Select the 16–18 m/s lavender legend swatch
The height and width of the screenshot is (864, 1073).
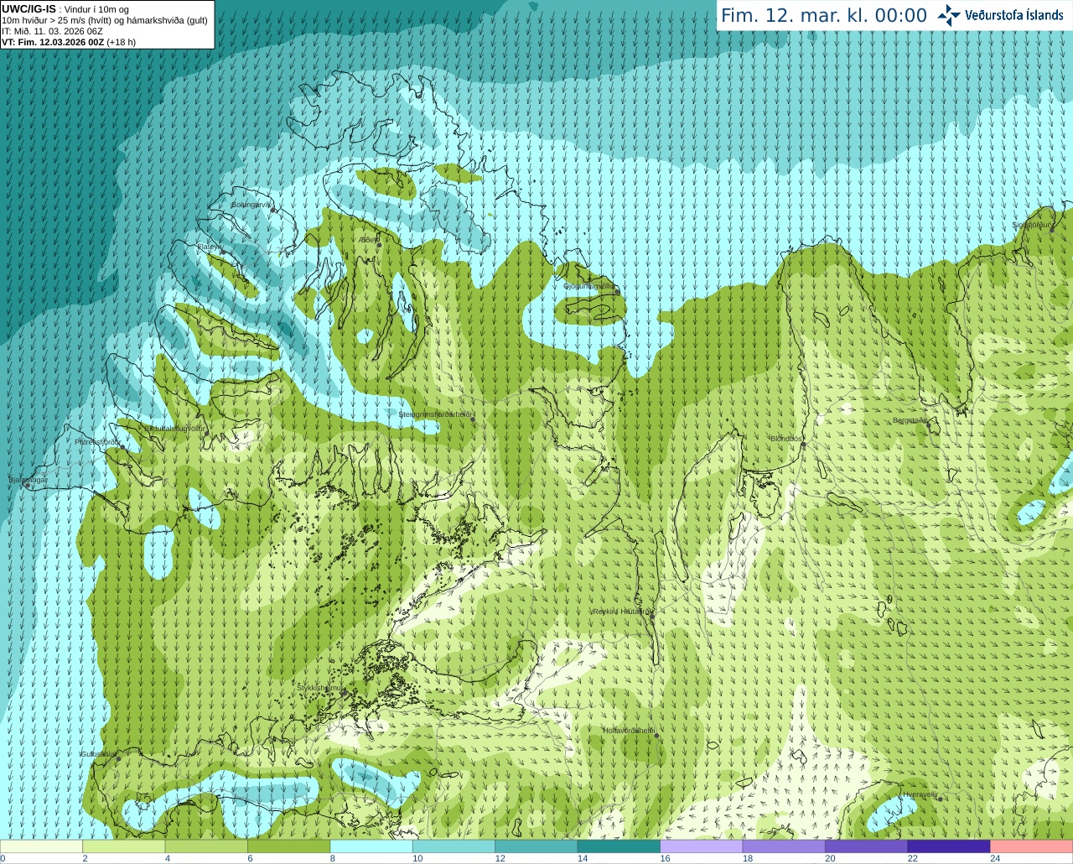[x=702, y=846]
